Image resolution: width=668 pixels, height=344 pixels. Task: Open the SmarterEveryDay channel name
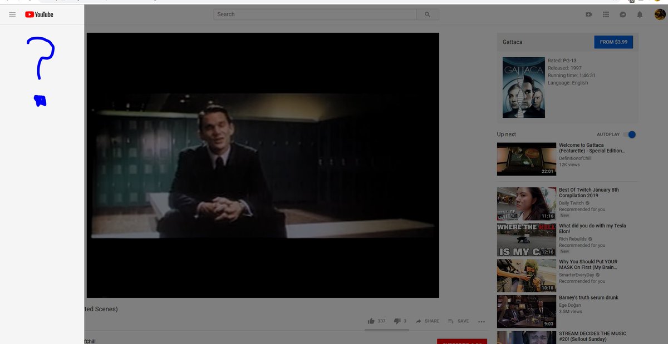pos(577,275)
